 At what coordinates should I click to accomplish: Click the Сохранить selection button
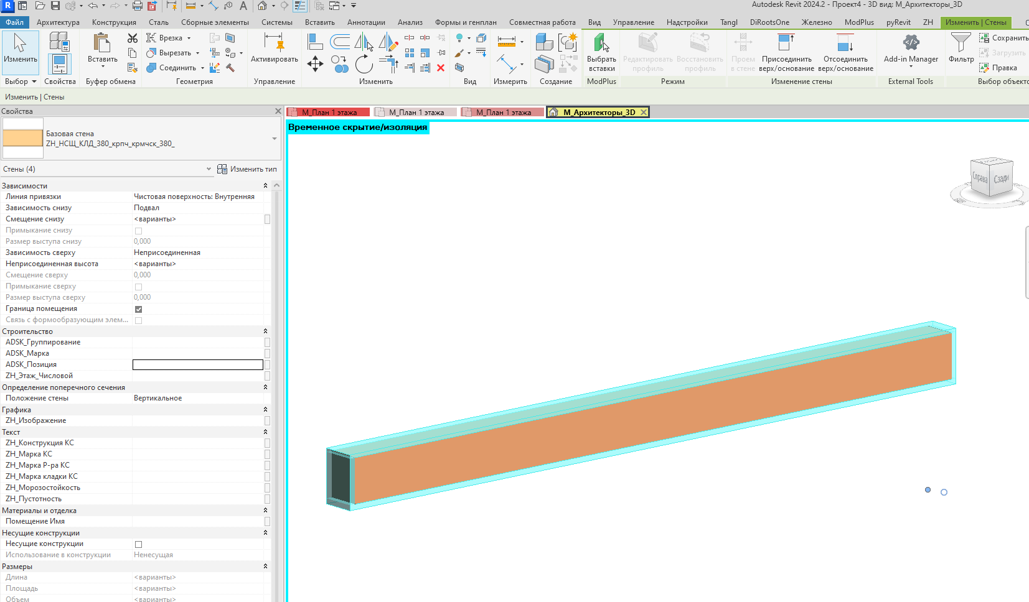tap(1003, 38)
